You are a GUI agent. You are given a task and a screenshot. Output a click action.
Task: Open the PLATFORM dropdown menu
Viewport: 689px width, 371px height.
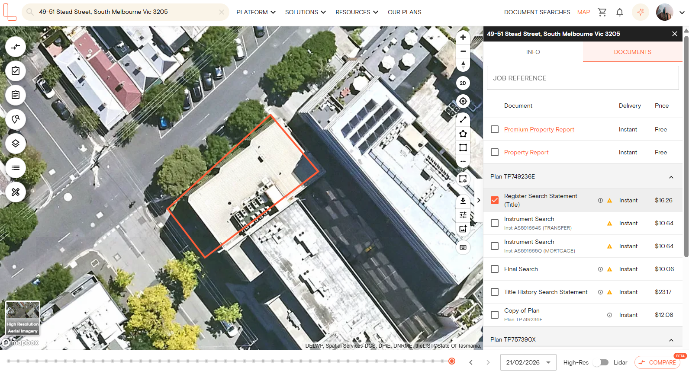pyautogui.click(x=256, y=12)
